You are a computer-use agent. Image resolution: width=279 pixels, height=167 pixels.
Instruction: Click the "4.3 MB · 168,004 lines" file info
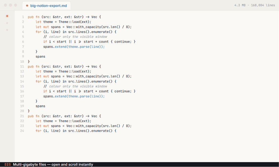(255, 5)
